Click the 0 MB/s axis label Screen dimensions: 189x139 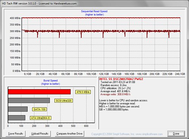coord(16,71)
